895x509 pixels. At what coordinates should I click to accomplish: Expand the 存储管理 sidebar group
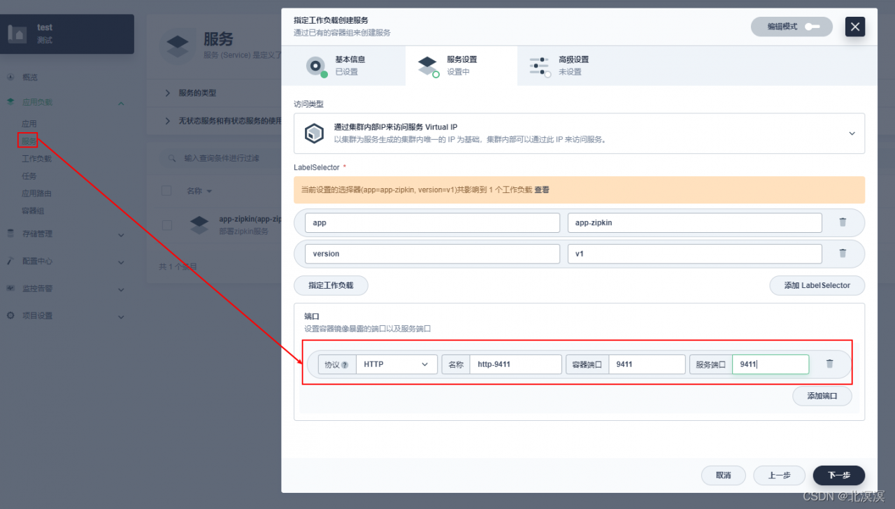click(x=121, y=235)
